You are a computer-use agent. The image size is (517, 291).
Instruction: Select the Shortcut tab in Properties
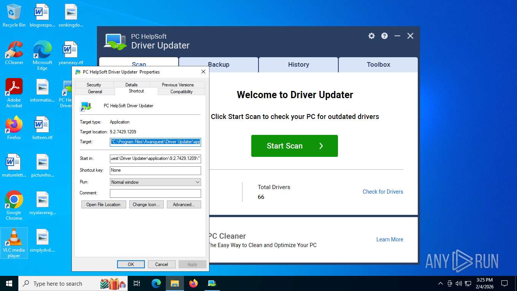point(136,91)
